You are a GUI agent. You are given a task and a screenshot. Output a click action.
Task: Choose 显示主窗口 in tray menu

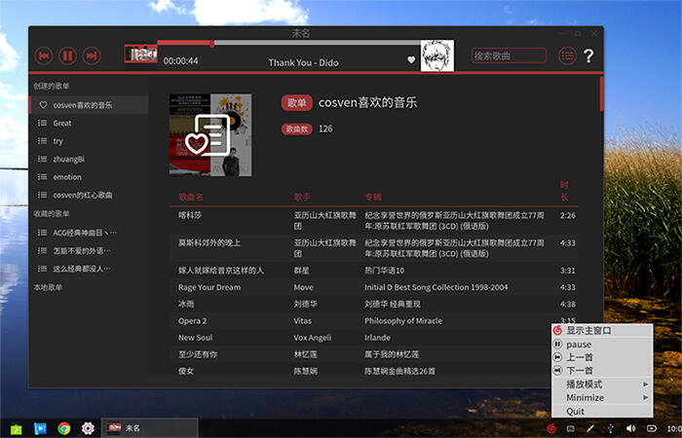[x=602, y=331]
